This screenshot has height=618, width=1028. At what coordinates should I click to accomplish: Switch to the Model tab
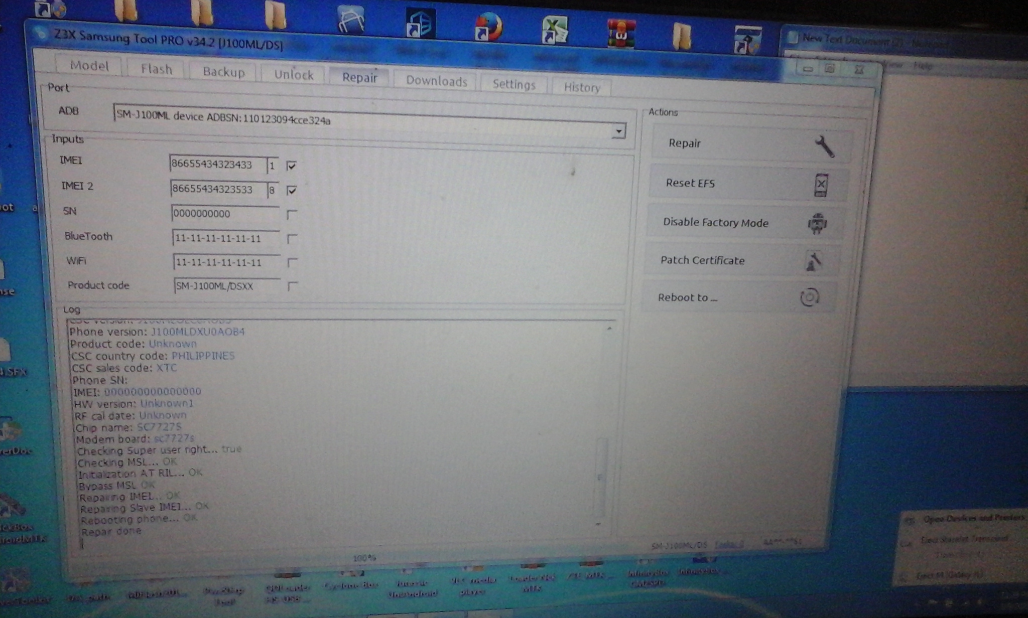[89, 66]
